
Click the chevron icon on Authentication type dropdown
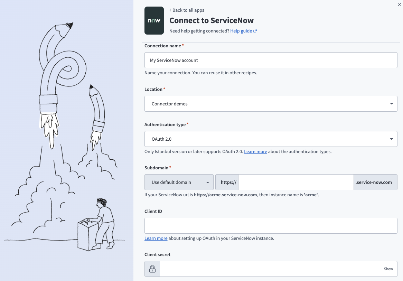click(391, 139)
